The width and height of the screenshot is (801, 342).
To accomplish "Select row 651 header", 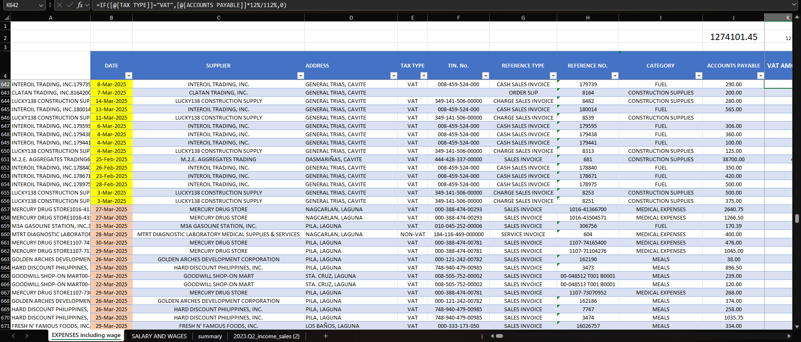I will [5, 159].
